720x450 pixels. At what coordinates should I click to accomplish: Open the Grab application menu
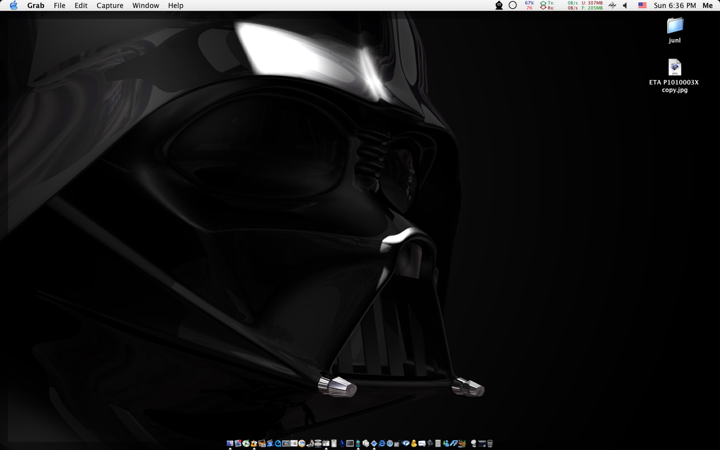(35, 5)
